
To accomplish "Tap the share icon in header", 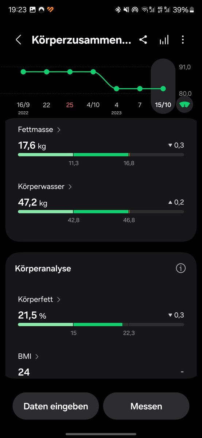I will pyautogui.click(x=143, y=40).
